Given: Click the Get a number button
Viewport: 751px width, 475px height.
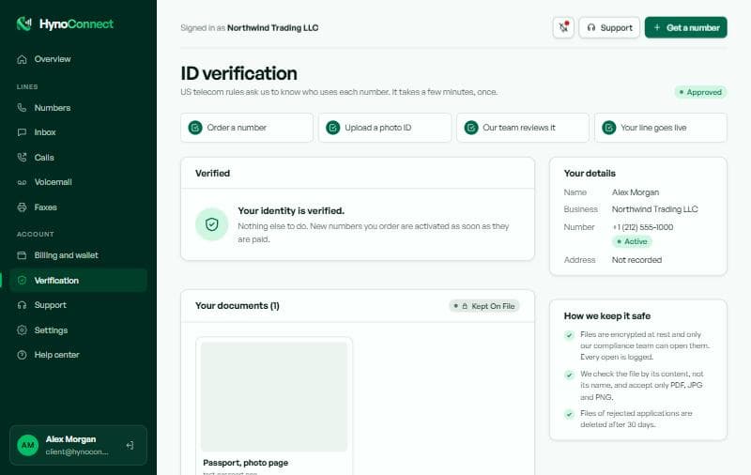Looking at the screenshot, I should click(686, 28).
